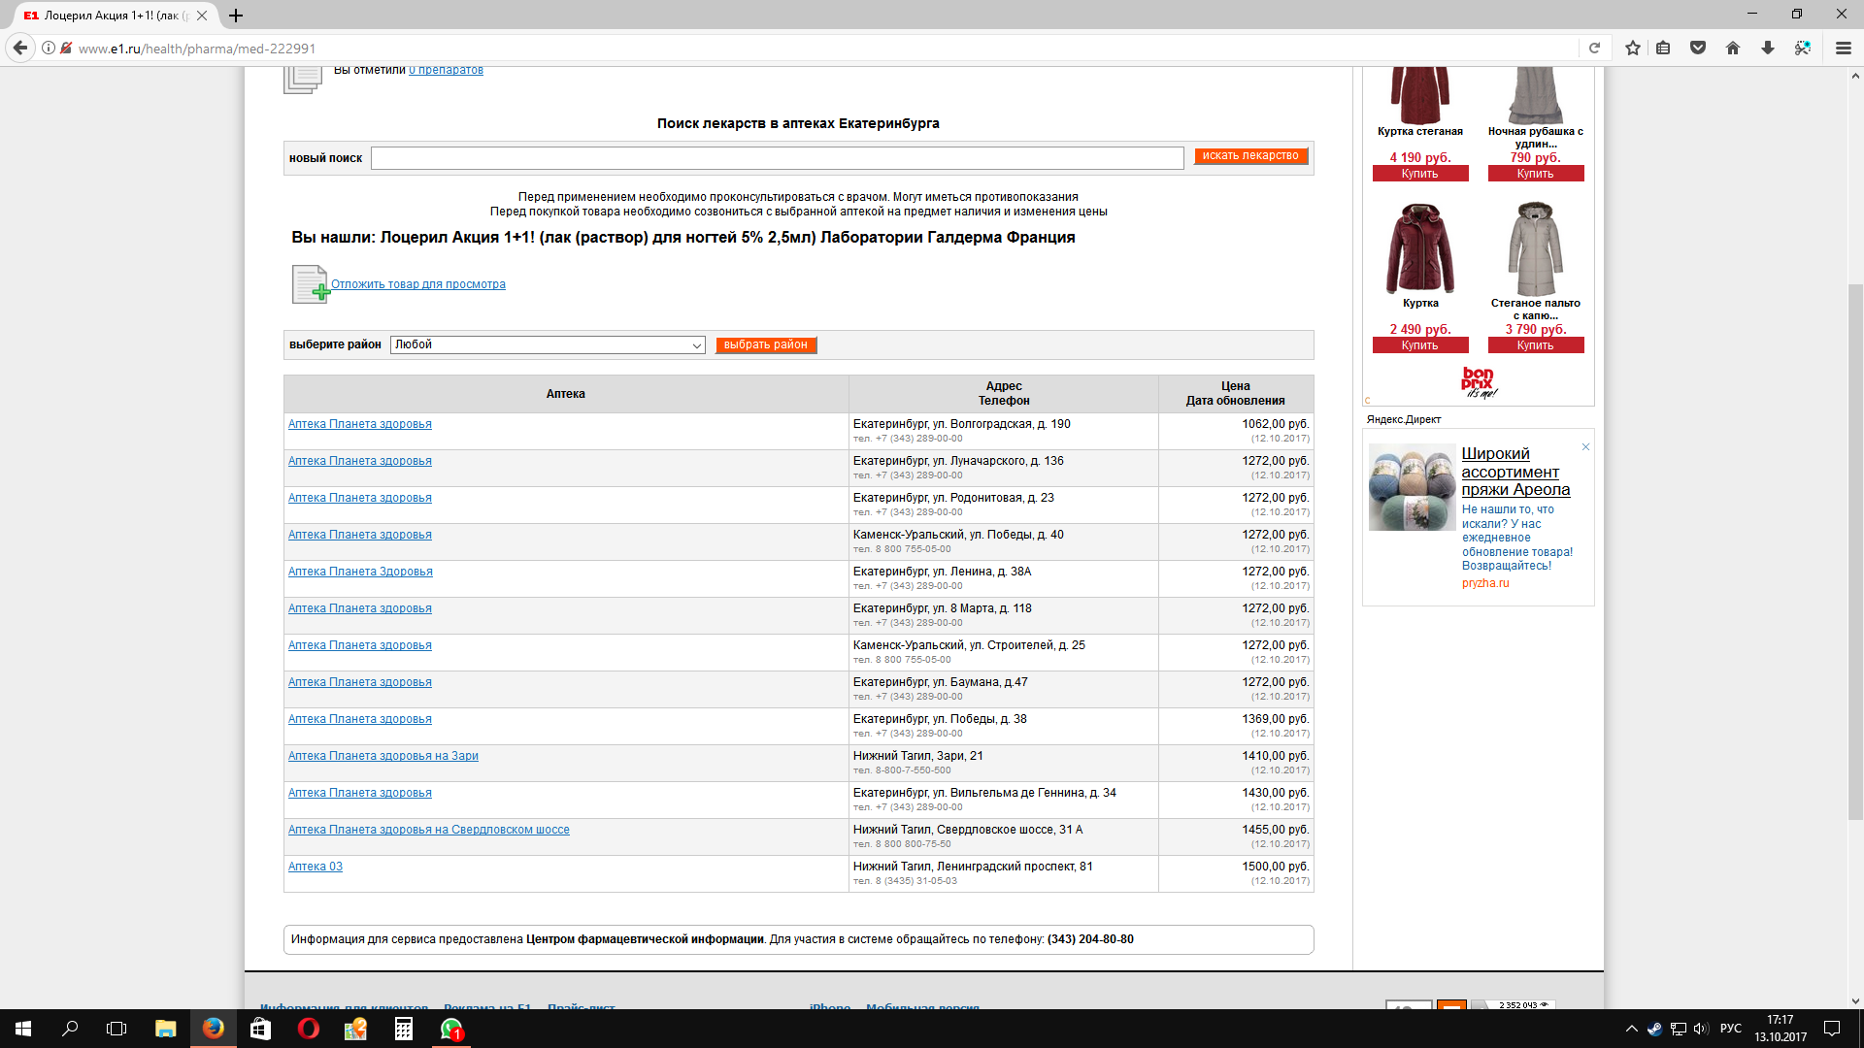
Task: Bookmark this page with the star icon
Action: (1633, 48)
